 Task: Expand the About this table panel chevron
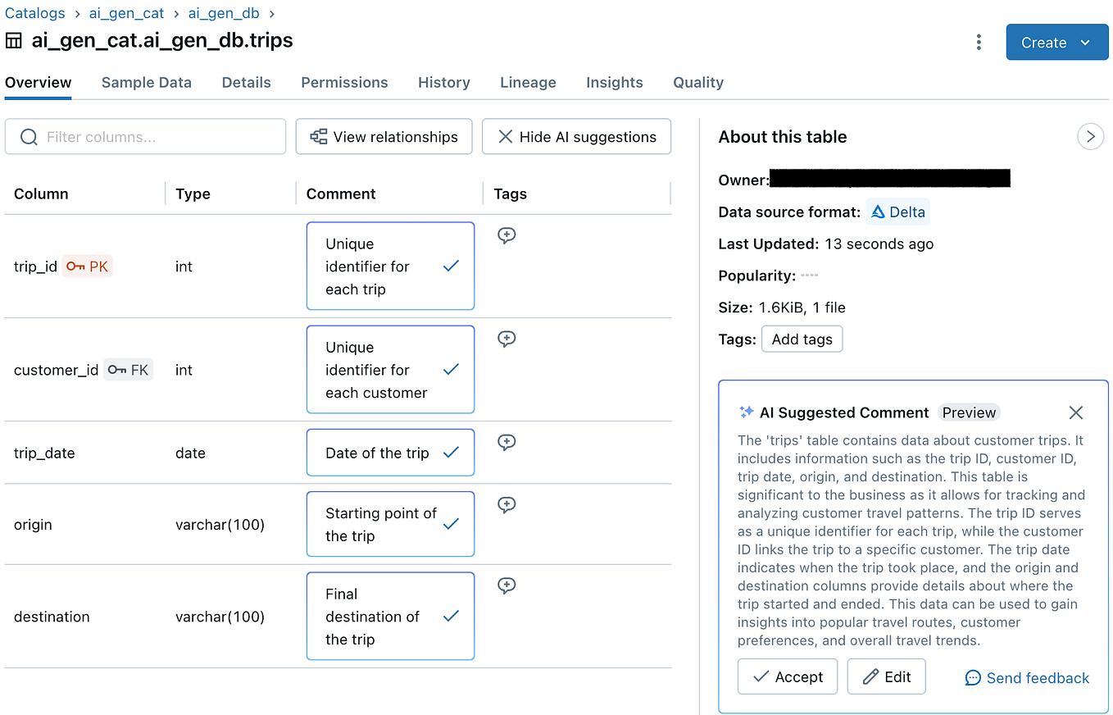click(x=1090, y=136)
